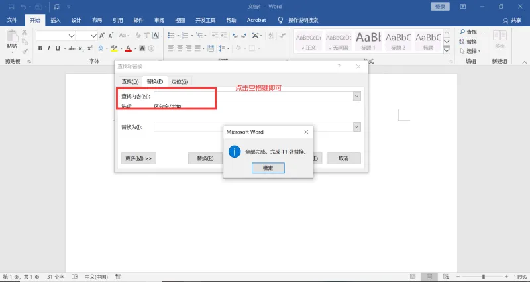Viewport: 530px width, 282px height.
Task: Toggle Align Left paragraph
Action: 171,48
